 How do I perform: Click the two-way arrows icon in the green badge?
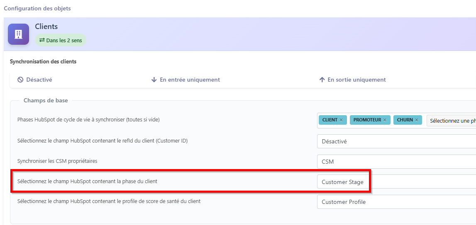tap(41, 41)
